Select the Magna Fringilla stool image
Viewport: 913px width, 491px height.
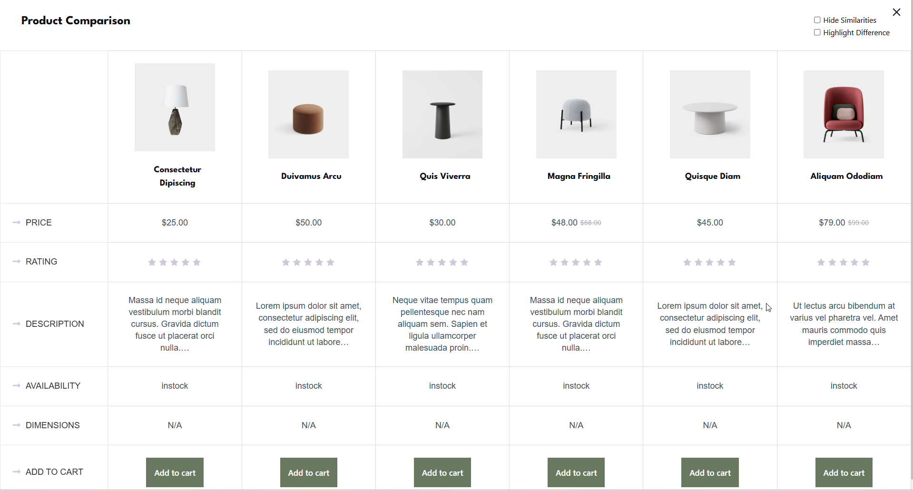point(576,114)
